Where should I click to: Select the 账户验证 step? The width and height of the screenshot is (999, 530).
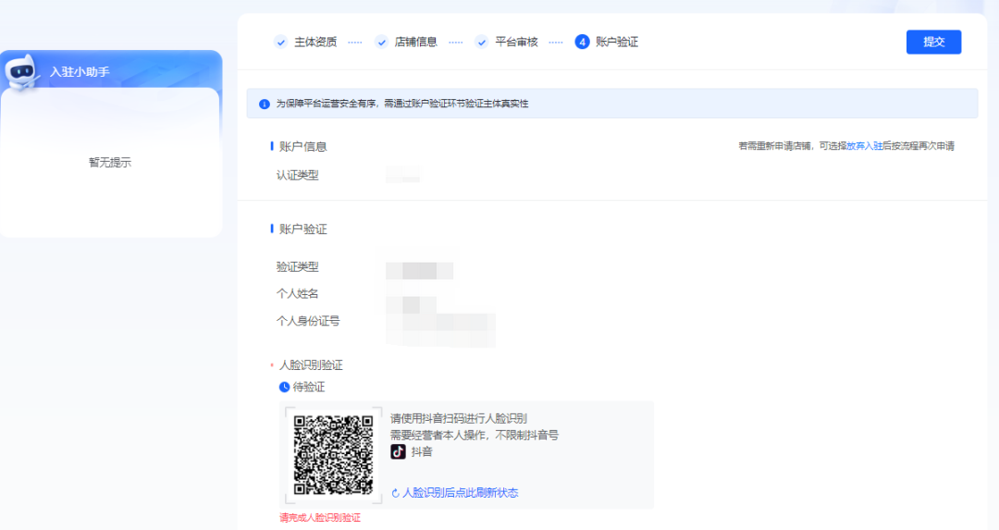tap(617, 42)
